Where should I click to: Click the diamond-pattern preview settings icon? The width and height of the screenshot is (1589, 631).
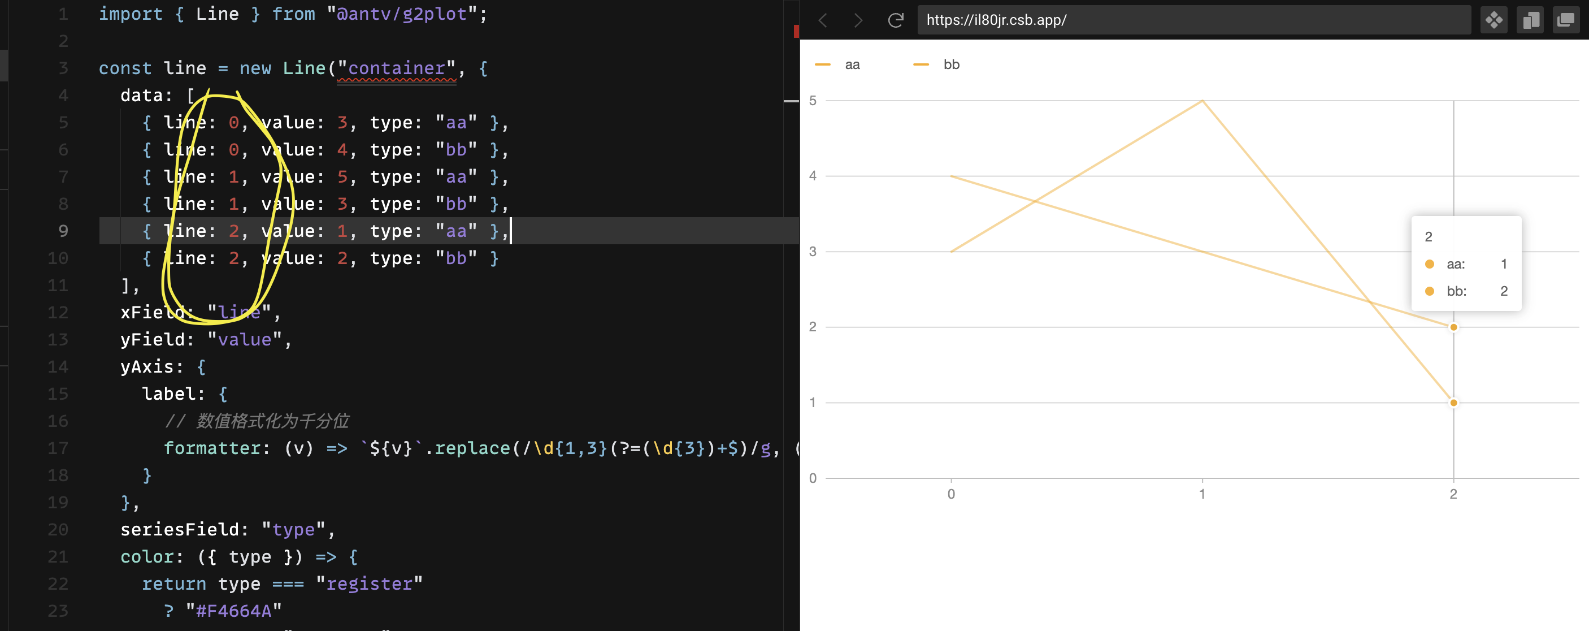pyautogui.click(x=1494, y=19)
